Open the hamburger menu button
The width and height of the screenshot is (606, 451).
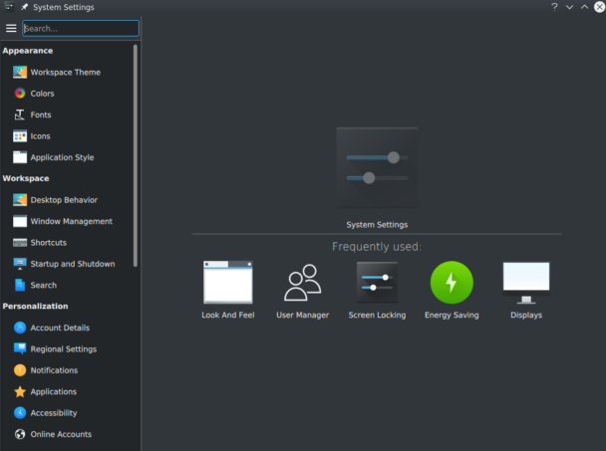11,28
